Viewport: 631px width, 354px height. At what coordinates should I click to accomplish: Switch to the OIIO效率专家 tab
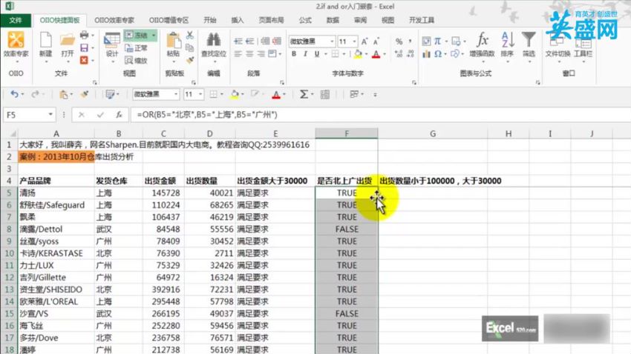click(x=114, y=20)
